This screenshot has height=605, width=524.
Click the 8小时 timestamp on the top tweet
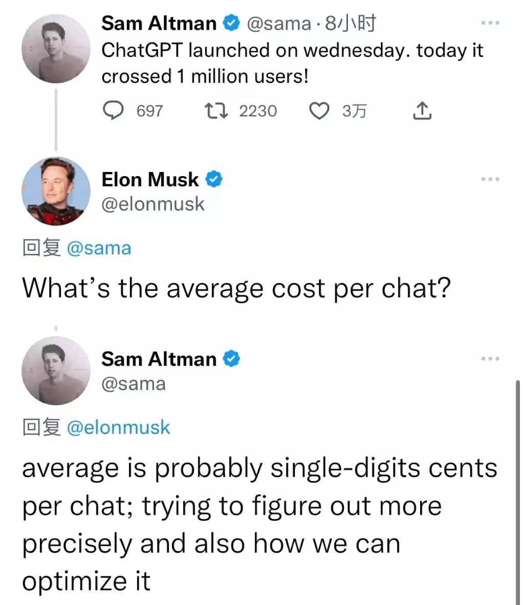[x=351, y=23]
